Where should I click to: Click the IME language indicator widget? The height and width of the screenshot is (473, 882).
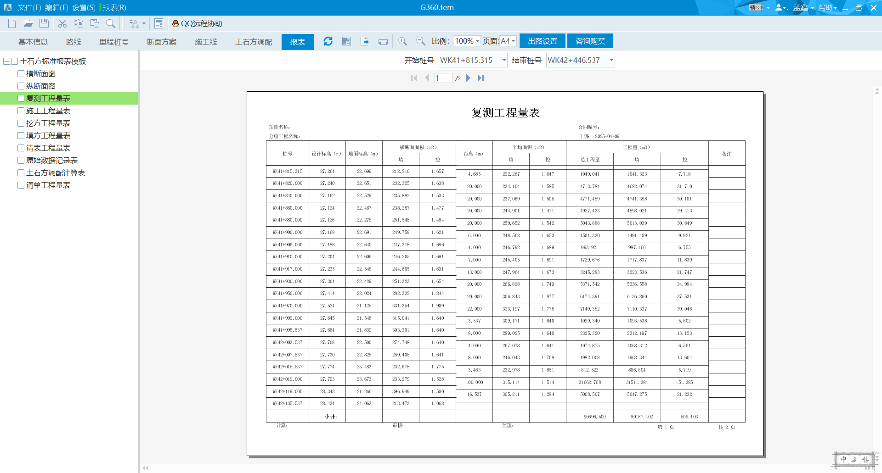point(854,459)
